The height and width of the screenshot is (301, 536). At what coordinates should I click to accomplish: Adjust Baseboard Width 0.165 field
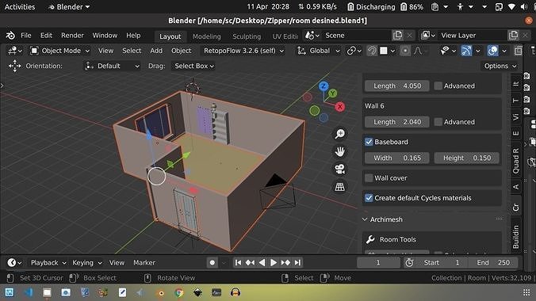tap(396, 158)
